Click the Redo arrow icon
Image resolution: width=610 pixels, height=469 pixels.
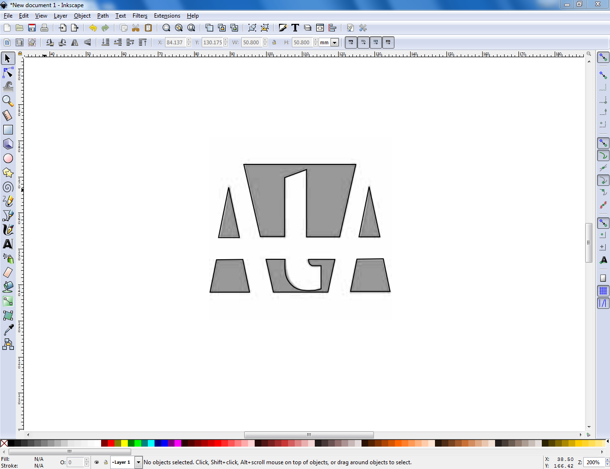pos(105,28)
